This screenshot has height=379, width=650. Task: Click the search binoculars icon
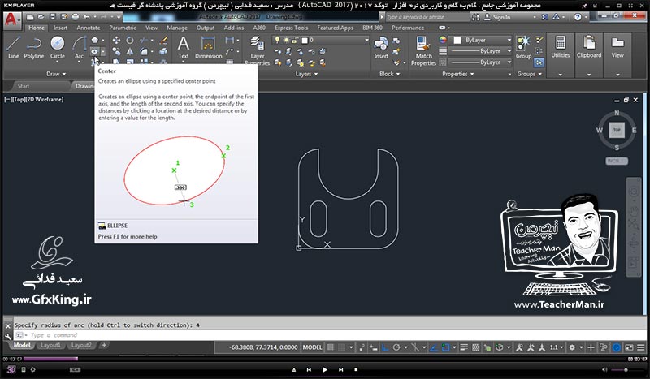476,17
